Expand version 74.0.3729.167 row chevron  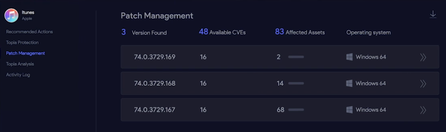pyautogui.click(x=423, y=110)
